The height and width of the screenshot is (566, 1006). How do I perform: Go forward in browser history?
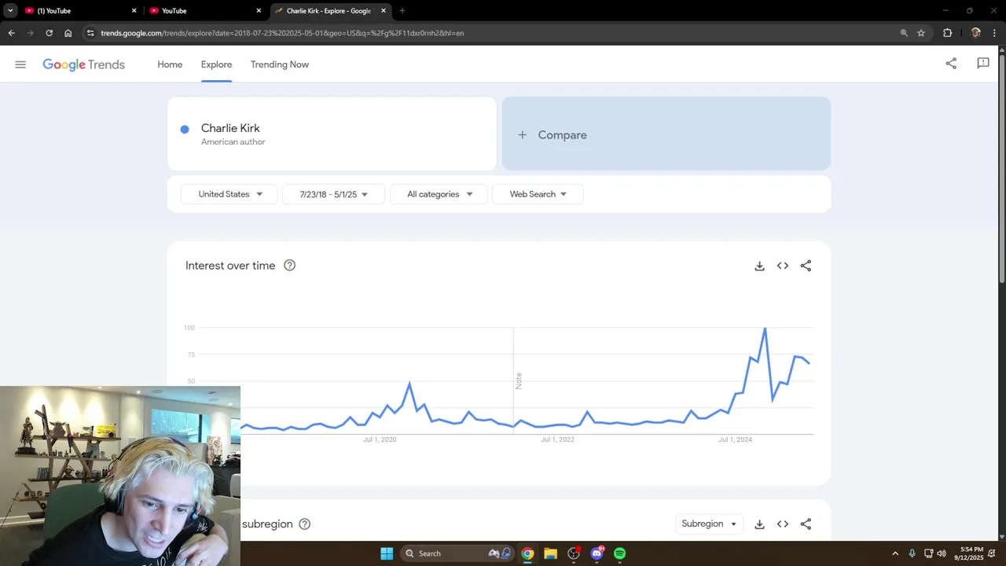[31, 33]
